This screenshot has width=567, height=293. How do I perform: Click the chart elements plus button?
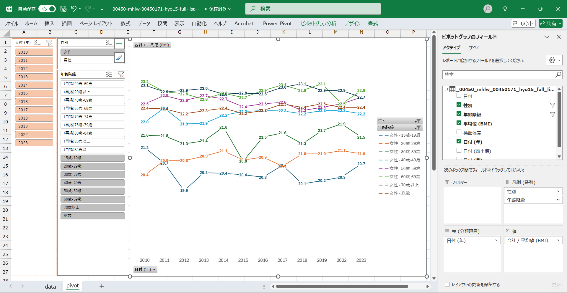pos(119,44)
